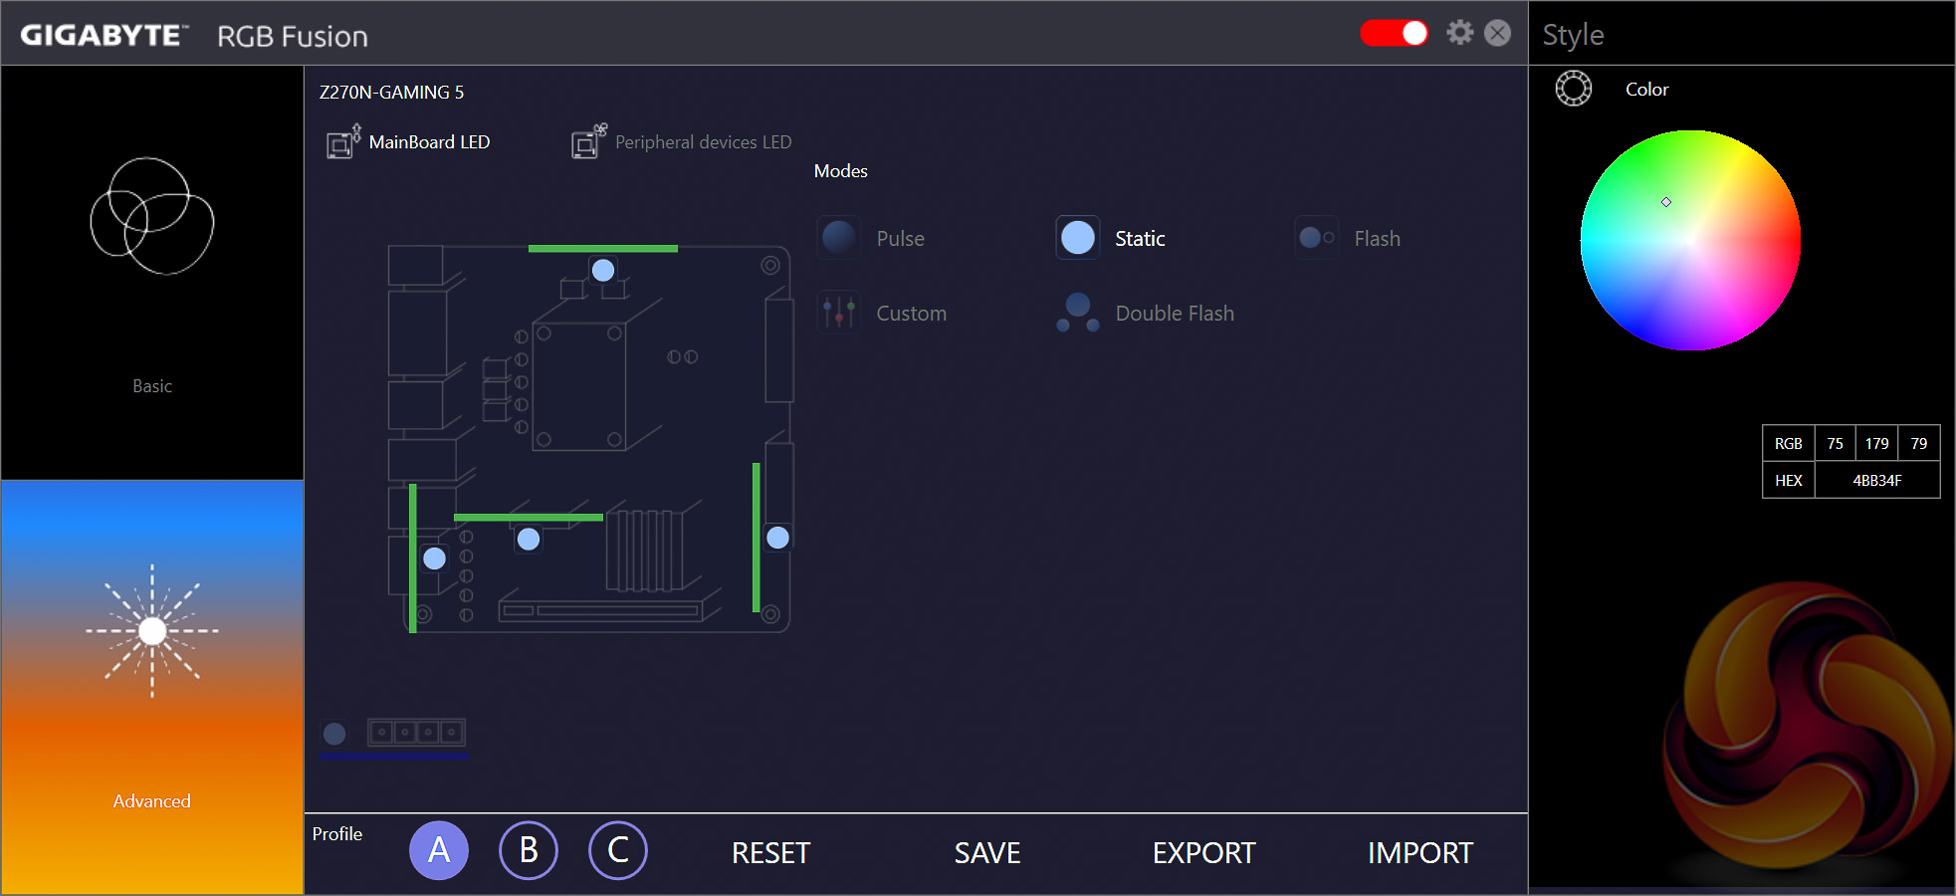This screenshot has height=896, width=1956.
Task: Open the MainBoard LED tab
Action: click(409, 142)
